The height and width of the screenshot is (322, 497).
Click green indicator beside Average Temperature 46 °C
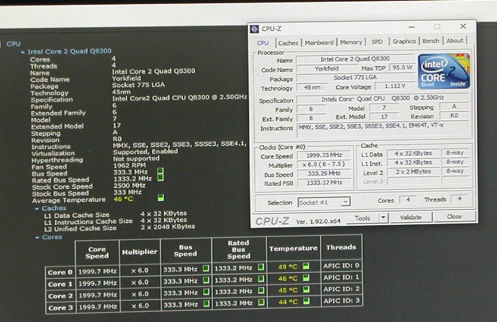[x=161, y=197]
